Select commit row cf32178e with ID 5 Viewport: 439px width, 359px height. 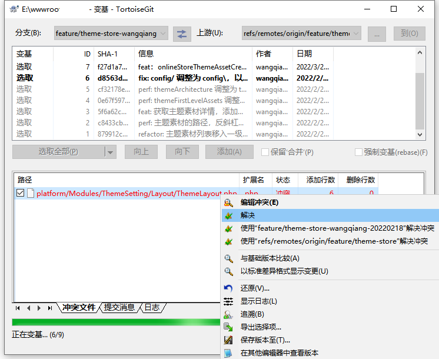click(x=173, y=89)
